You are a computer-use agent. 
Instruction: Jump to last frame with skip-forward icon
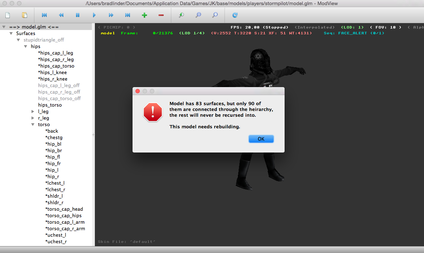127,15
